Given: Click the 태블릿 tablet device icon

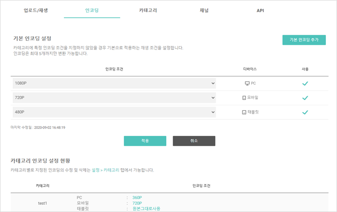Looking at the screenshot, I should [x=244, y=112].
